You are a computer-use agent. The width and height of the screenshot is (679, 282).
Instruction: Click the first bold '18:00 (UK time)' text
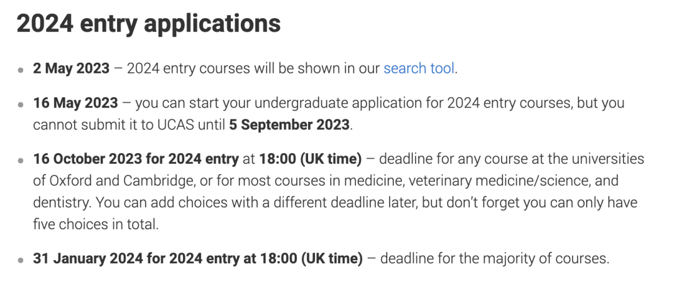coord(310,159)
